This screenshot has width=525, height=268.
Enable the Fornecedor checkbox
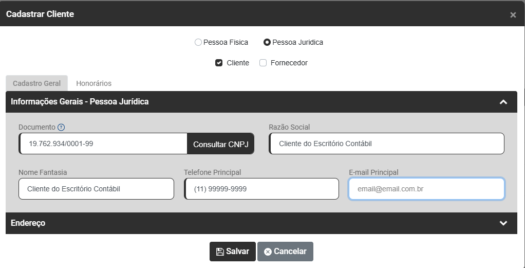coord(263,63)
